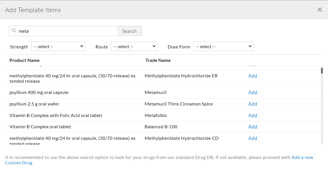This screenshot has width=328, height=171.
Task: Select the Vitamin B Complex oral tablet row
Action: coord(40,127)
